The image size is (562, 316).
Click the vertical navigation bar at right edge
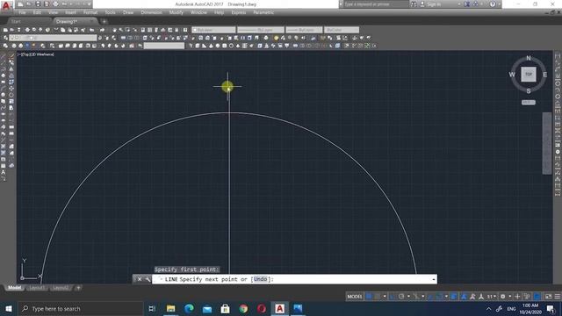tap(546, 143)
